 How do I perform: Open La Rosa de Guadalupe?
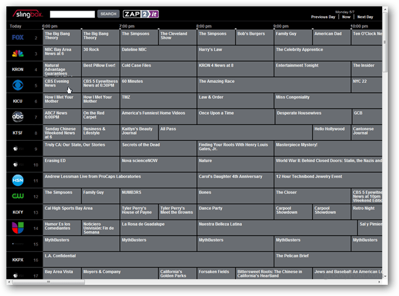pyautogui.click(x=158, y=228)
